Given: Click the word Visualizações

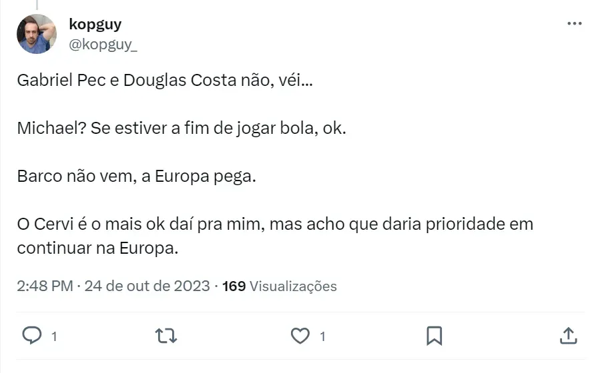Looking at the screenshot, I should (x=293, y=286).
